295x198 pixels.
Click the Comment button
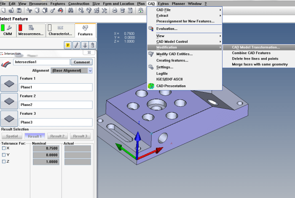[81, 62]
